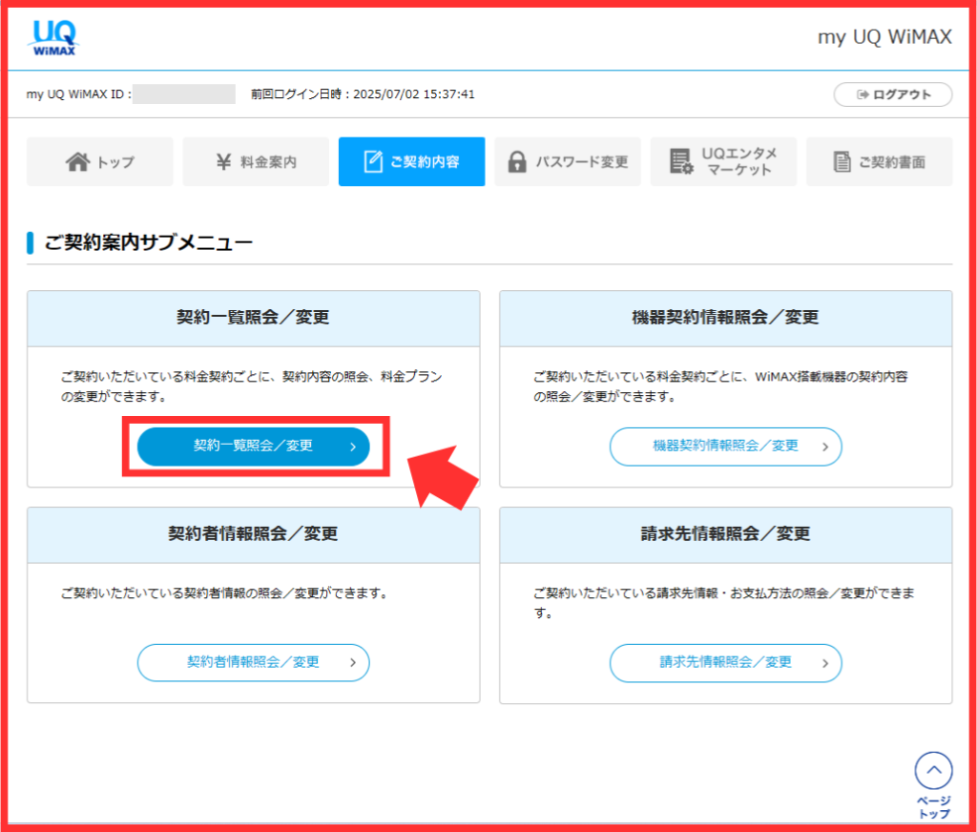The width and height of the screenshot is (977, 832).
Task: Go to UQエンタメマーケット tab
Action: pos(723,161)
